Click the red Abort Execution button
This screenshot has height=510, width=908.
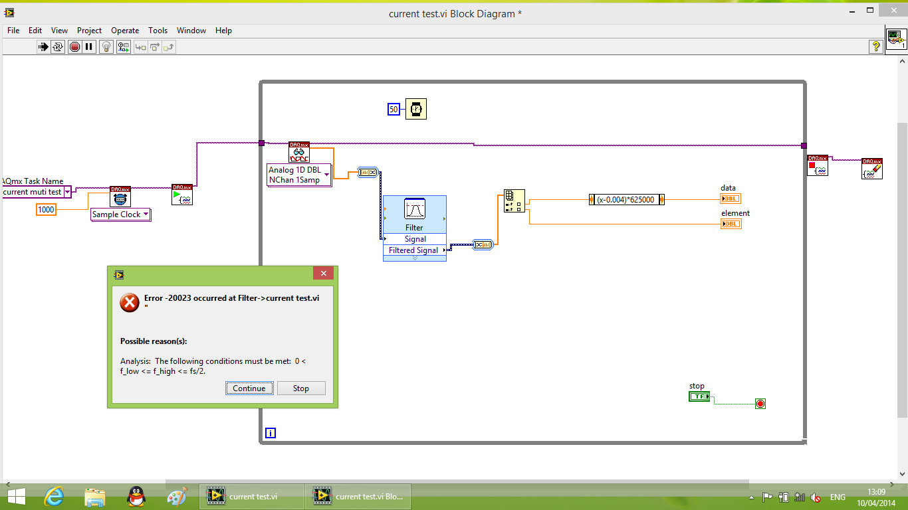coord(74,46)
